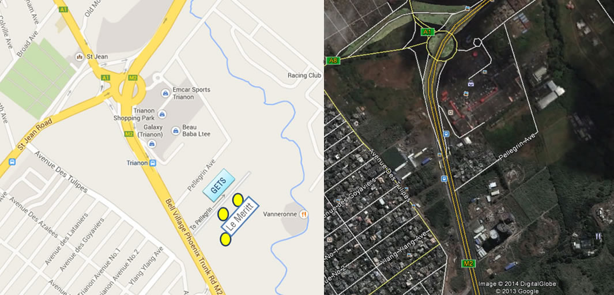Click the Galaxy (Trianon) shop icon
This screenshot has width=614, height=295.
152,143
